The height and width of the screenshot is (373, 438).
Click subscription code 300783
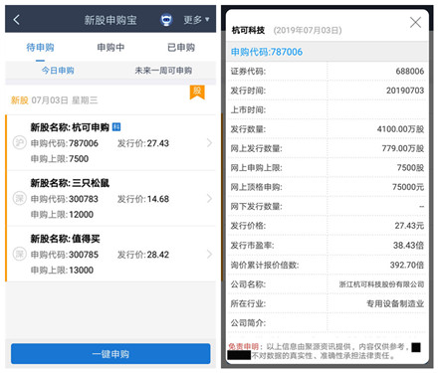(x=84, y=199)
